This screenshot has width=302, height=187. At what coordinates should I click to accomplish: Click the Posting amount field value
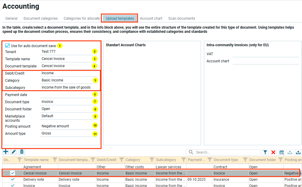(55, 126)
